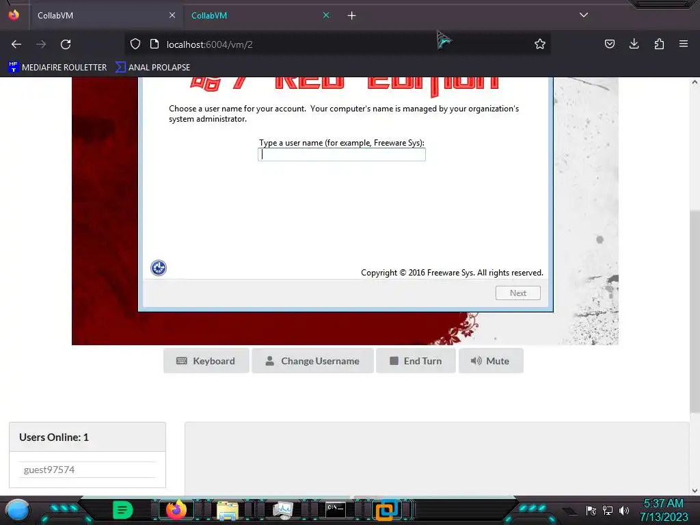This screenshot has width=700, height=525.
Task: Bookmark this page with the star
Action: tap(540, 44)
